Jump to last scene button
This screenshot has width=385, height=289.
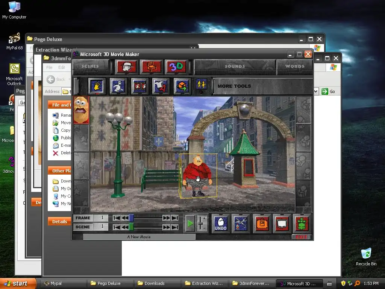175,227
